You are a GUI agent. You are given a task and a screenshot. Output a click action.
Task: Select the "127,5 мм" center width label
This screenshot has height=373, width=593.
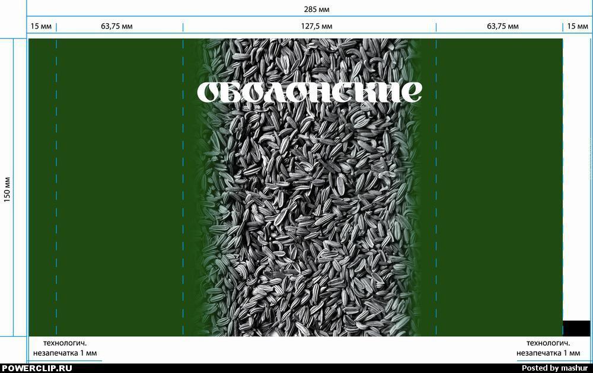click(x=317, y=27)
